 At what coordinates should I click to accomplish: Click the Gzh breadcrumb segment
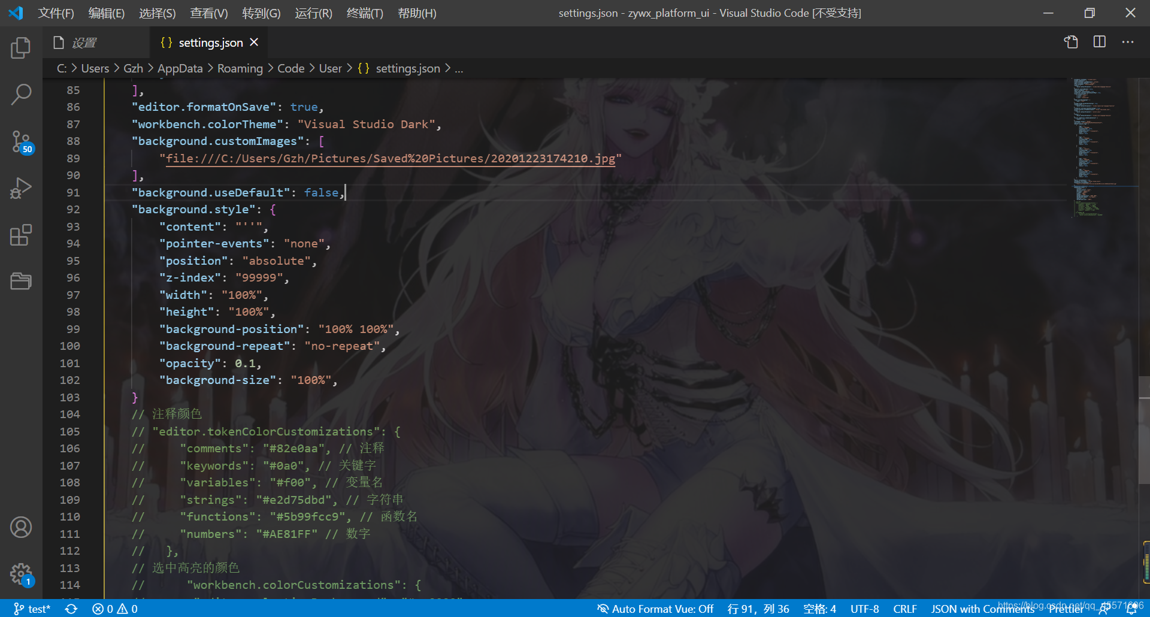coord(133,68)
